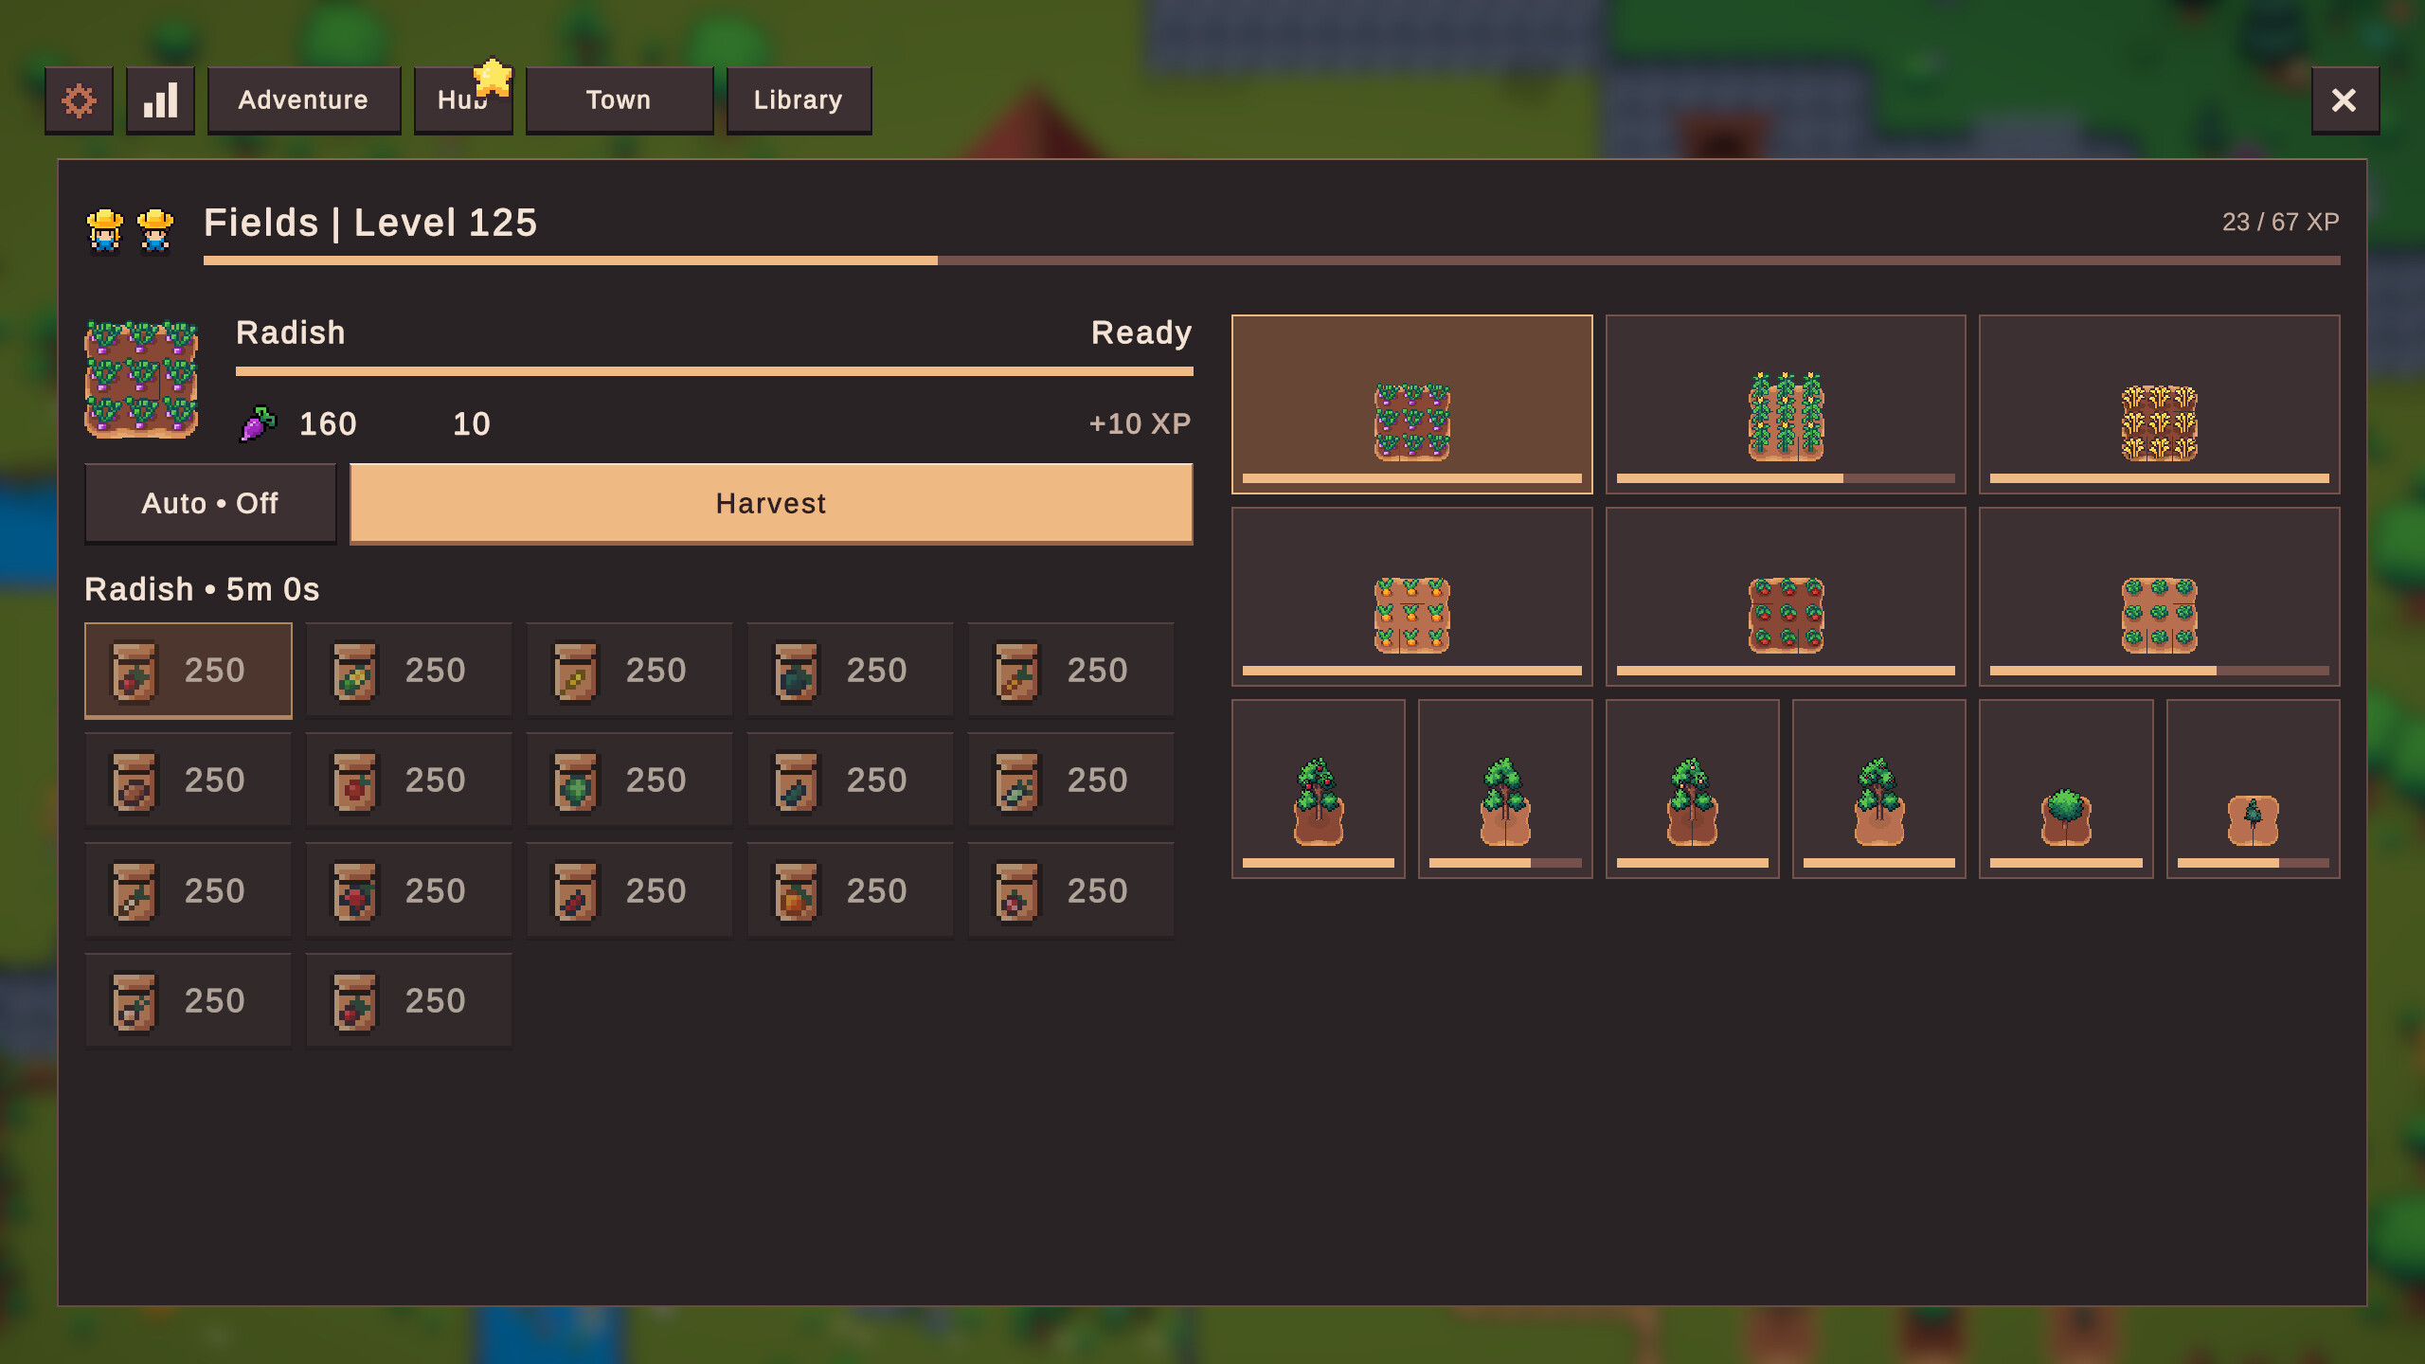Switch to the Town tab
The image size is (2425, 1364).
[620, 100]
